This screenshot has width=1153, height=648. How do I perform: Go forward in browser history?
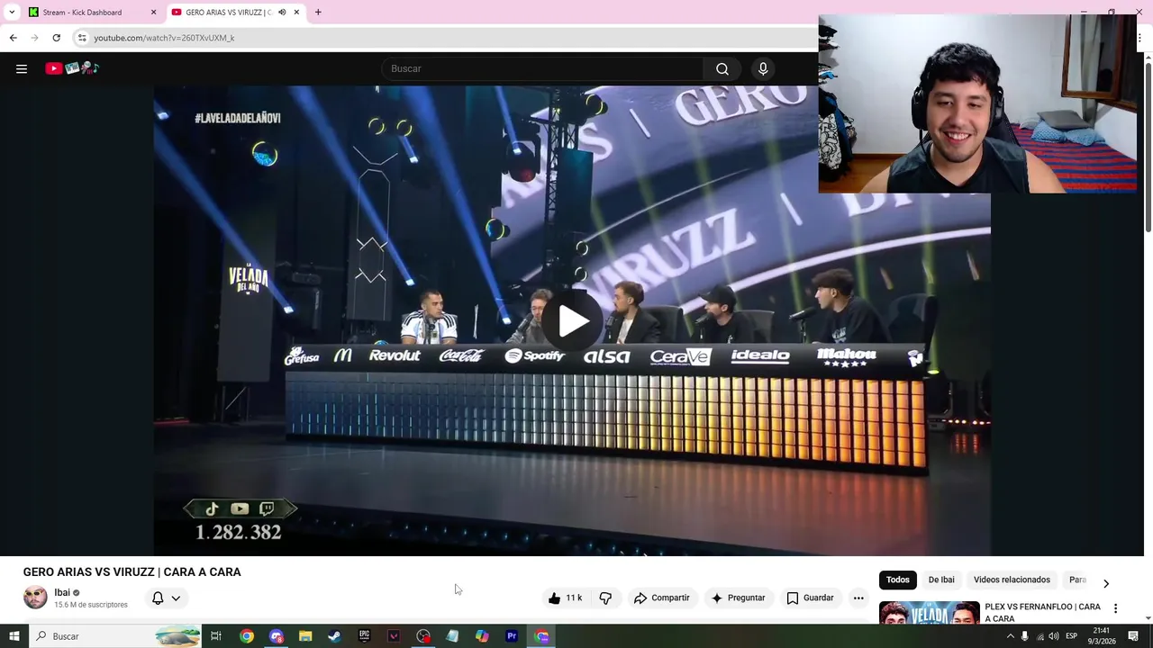pos(34,38)
